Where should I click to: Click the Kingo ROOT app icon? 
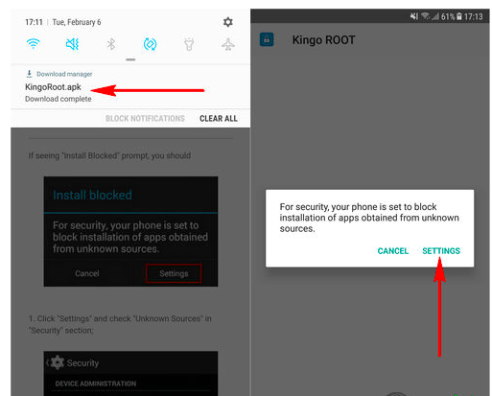coord(267,39)
